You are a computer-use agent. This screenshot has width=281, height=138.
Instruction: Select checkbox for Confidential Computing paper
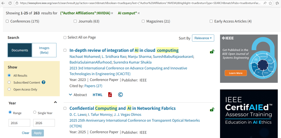coord(65,108)
